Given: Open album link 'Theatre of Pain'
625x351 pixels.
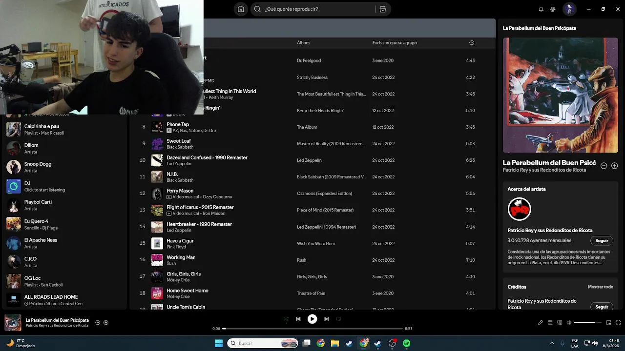Looking at the screenshot, I should [x=311, y=293].
